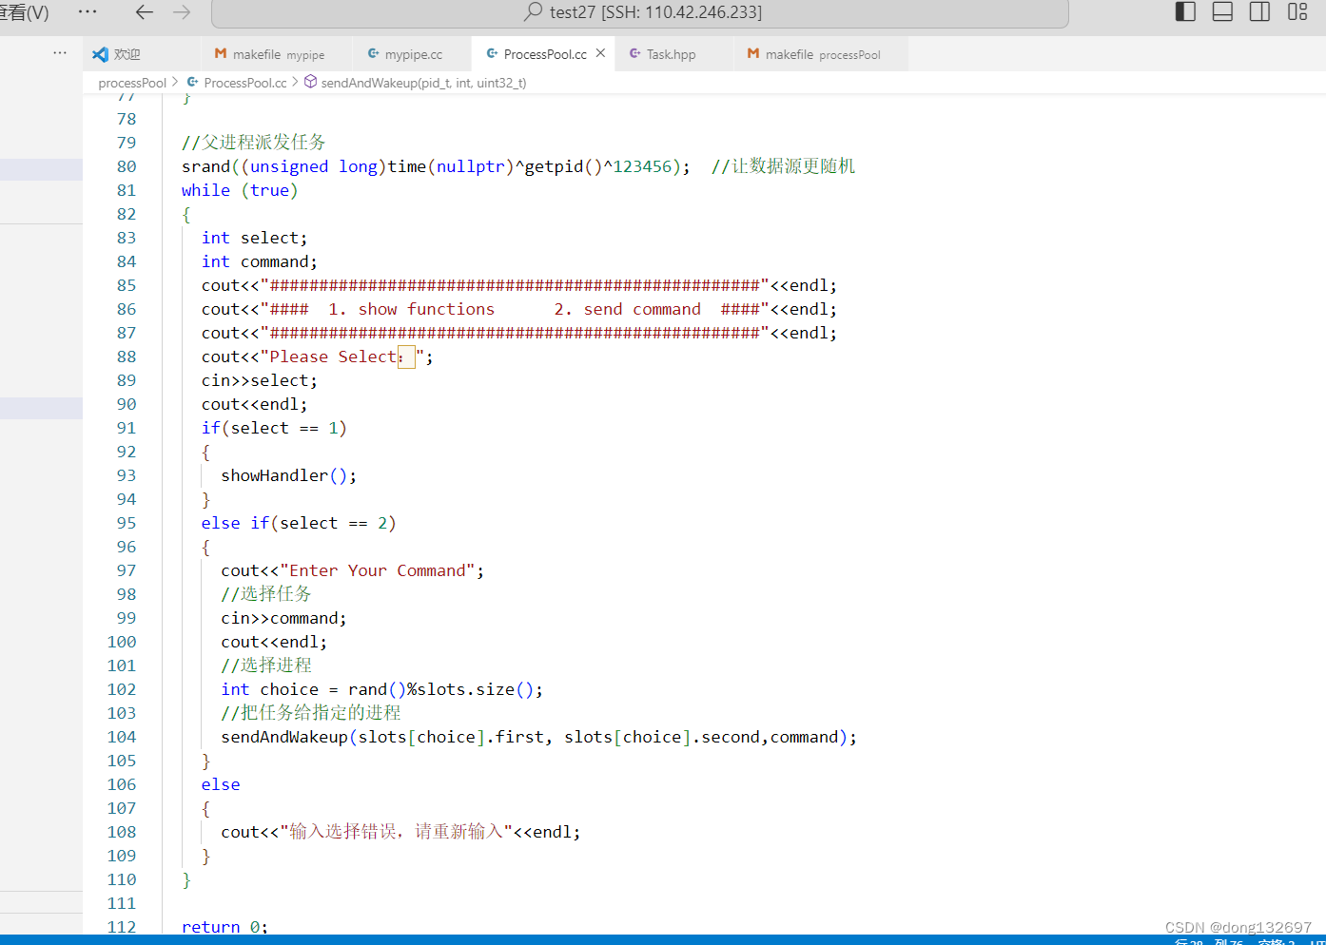
Task: Click comment '//选择任务' on line 98
Action: tap(266, 594)
